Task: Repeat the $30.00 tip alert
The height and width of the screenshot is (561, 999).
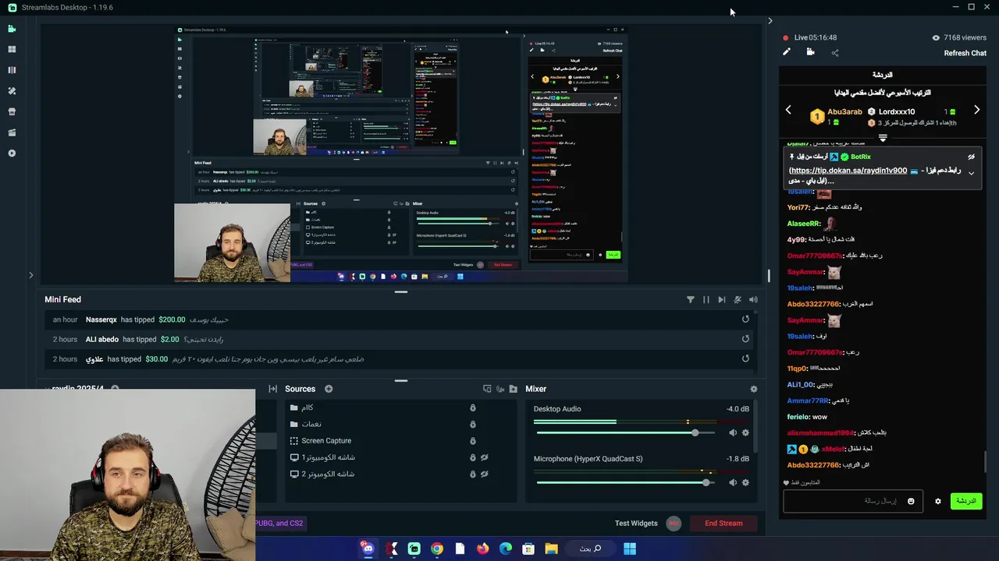Action: point(745,359)
